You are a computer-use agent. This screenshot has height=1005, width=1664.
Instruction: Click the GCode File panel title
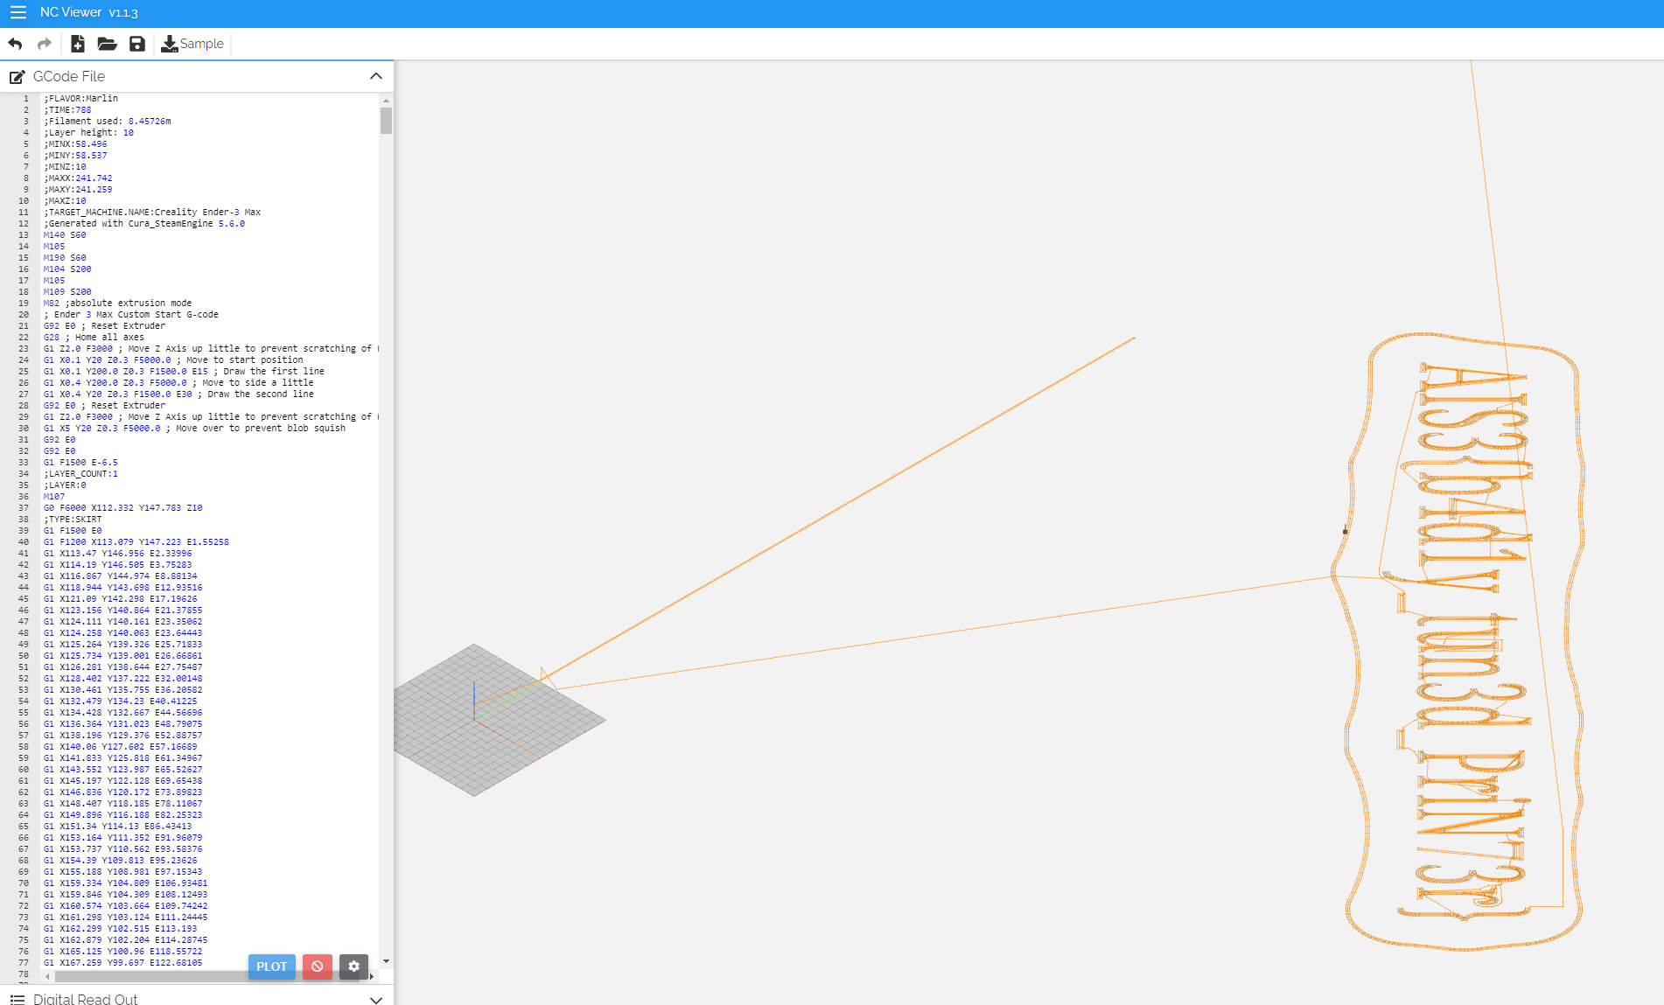pyautogui.click(x=69, y=77)
